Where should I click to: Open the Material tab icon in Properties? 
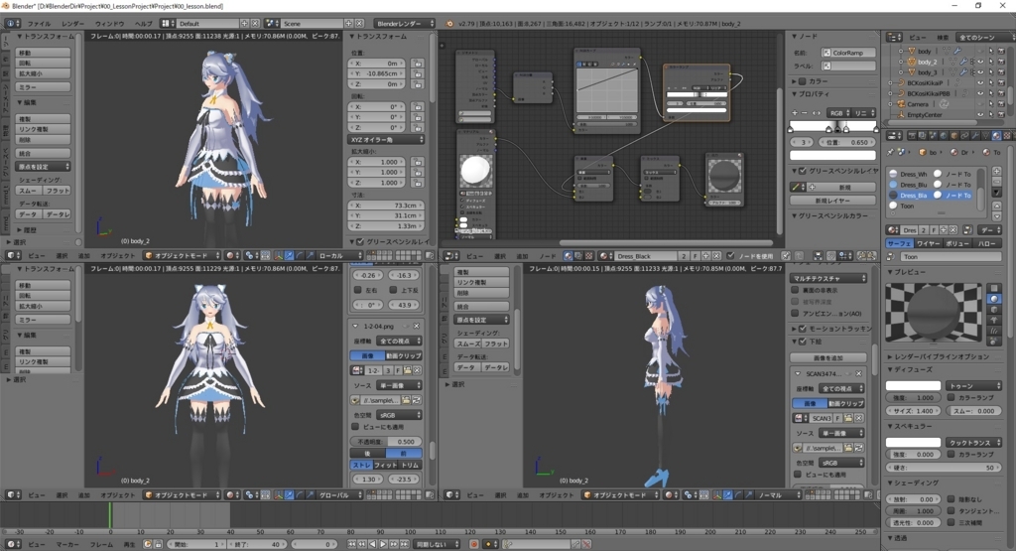pyautogui.click(x=996, y=135)
